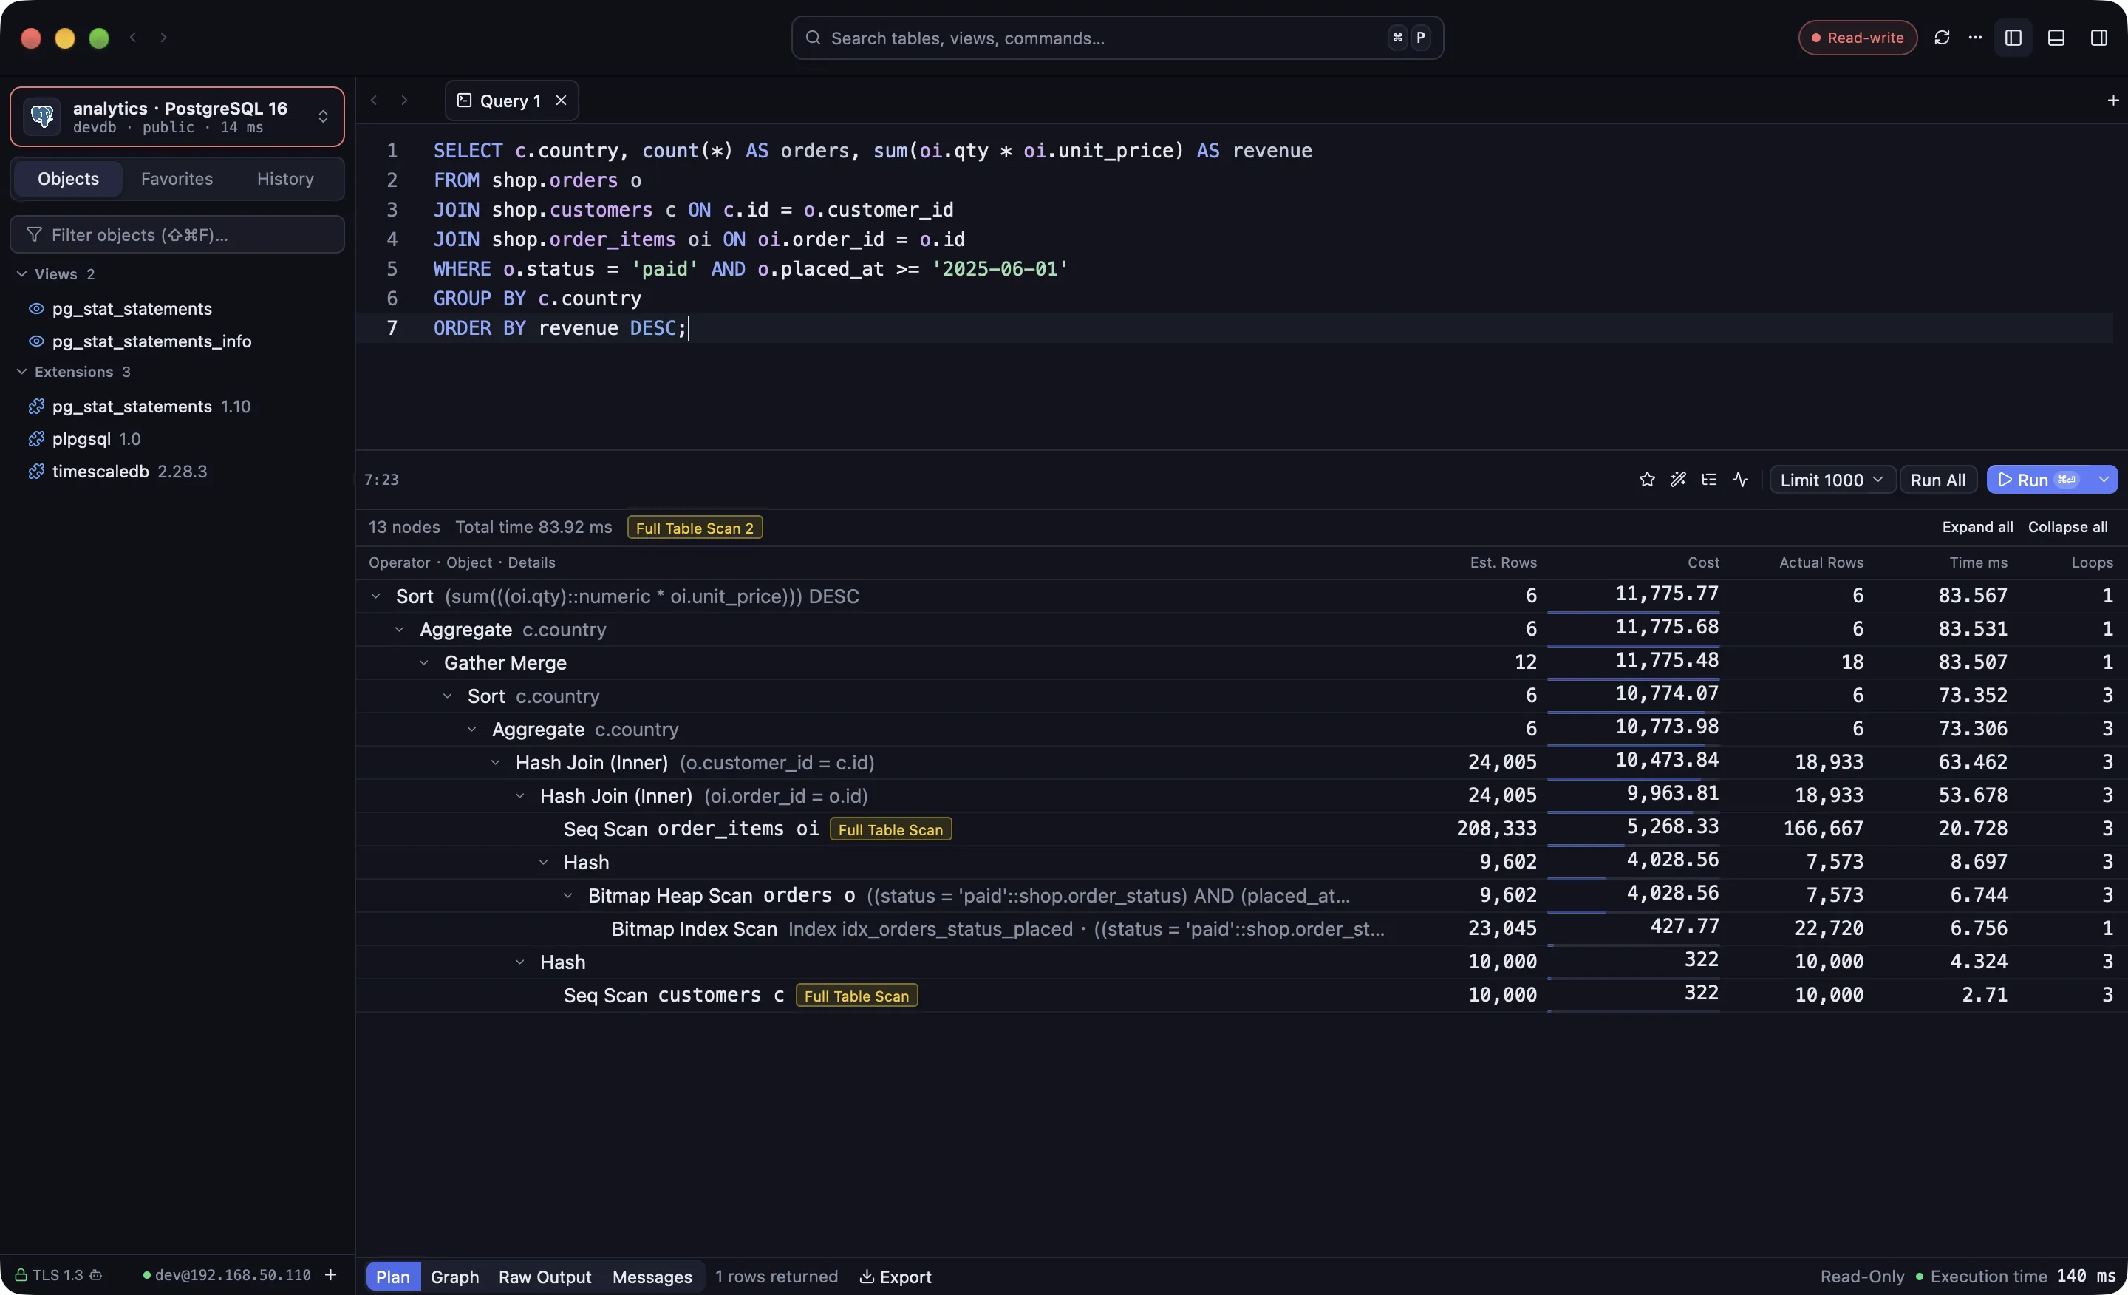Switch to the History tab
Image resolution: width=2128 pixels, height=1295 pixels.
click(285, 179)
